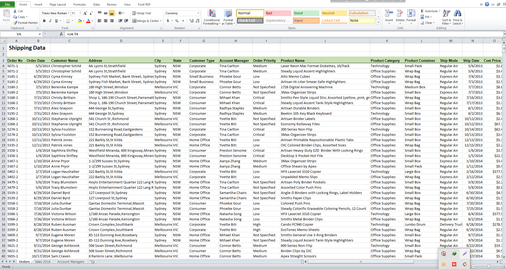Switch to the Formulas ribbon tab

point(79,4)
